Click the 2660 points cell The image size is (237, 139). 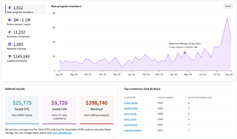click(x=160, y=125)
